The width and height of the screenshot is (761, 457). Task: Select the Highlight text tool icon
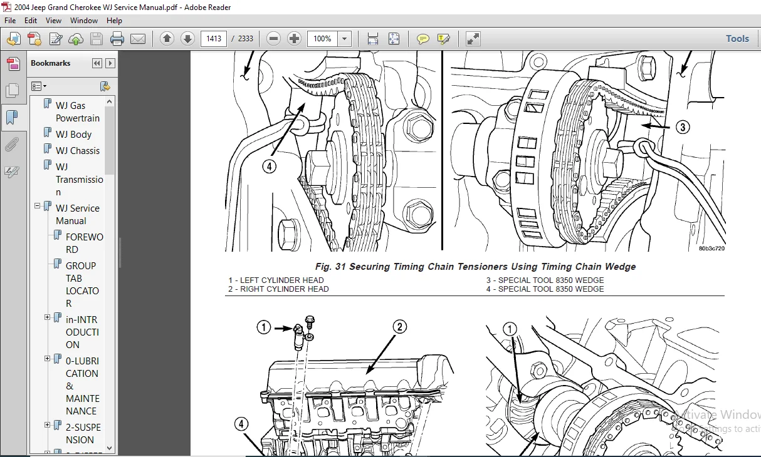[x=444, y=39]
